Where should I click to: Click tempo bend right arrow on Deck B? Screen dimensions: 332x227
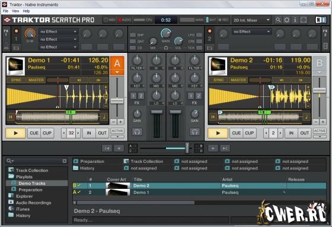(301, 80)
